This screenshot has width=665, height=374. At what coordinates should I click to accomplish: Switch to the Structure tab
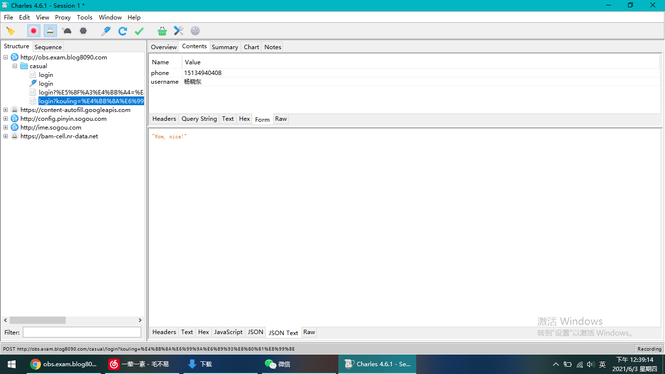[17, 46]
